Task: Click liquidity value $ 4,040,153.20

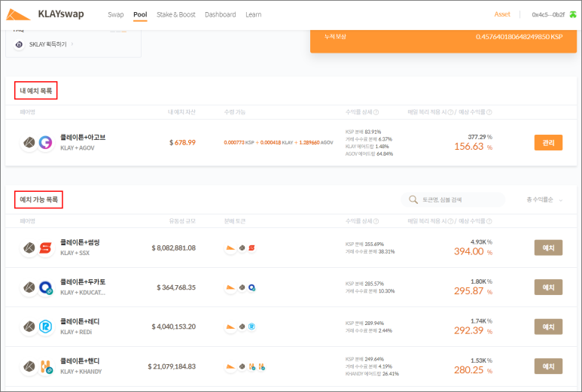Action: pyautogui.click(x=174, y=327)
